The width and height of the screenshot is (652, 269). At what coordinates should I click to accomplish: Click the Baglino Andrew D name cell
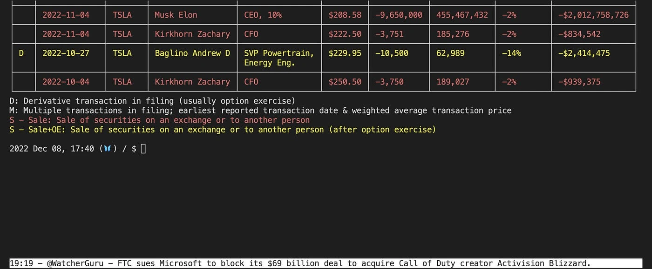point(192,53)
